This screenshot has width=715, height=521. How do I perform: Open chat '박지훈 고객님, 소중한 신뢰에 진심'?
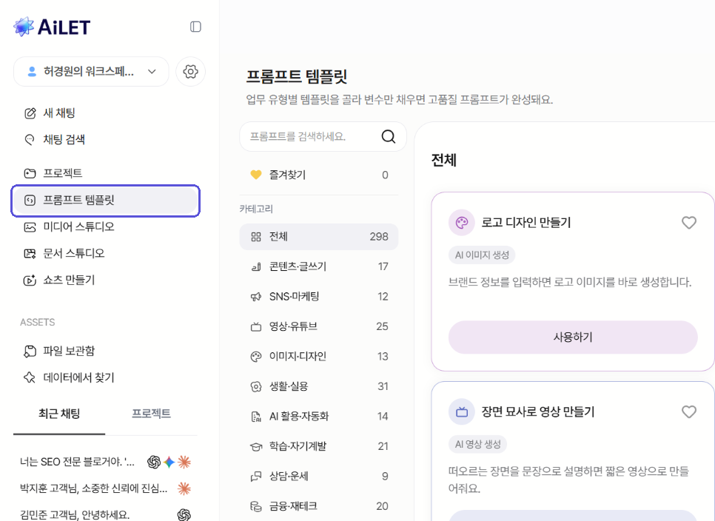[94, 488]
